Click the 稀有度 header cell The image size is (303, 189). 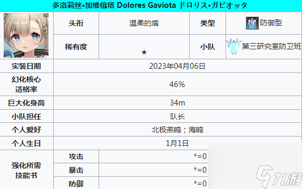coord(76,47)
